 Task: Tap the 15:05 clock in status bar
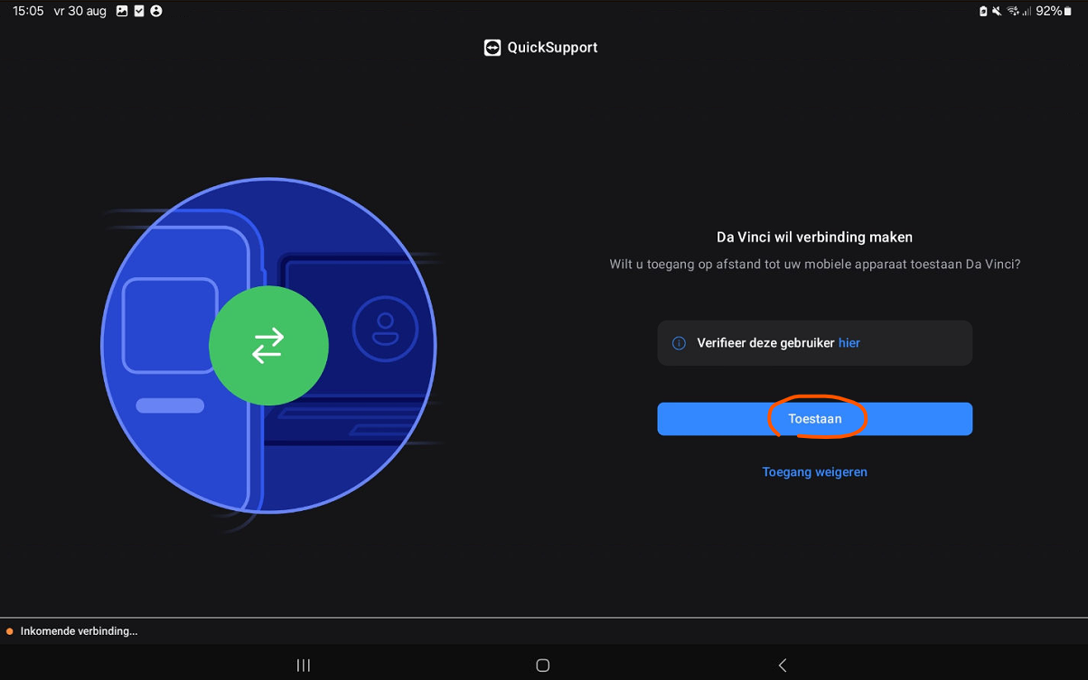(28, 12)
